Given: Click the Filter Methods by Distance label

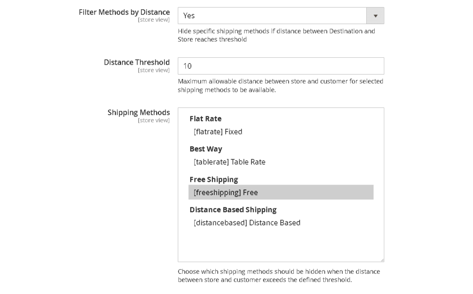Looking at the screenshot, I should tap(124, 12).
